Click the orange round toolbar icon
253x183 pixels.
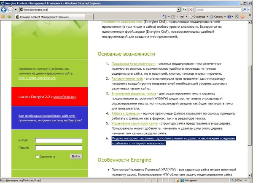242,16
